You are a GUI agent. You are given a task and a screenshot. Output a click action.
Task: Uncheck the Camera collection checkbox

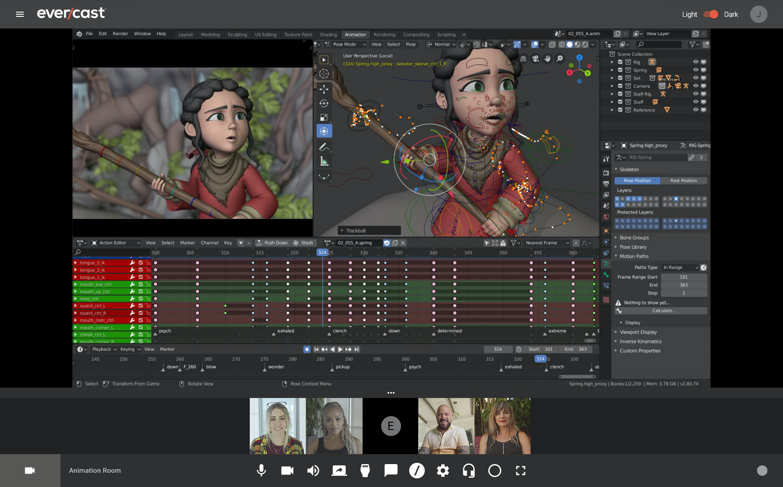[x=620, y=86]
